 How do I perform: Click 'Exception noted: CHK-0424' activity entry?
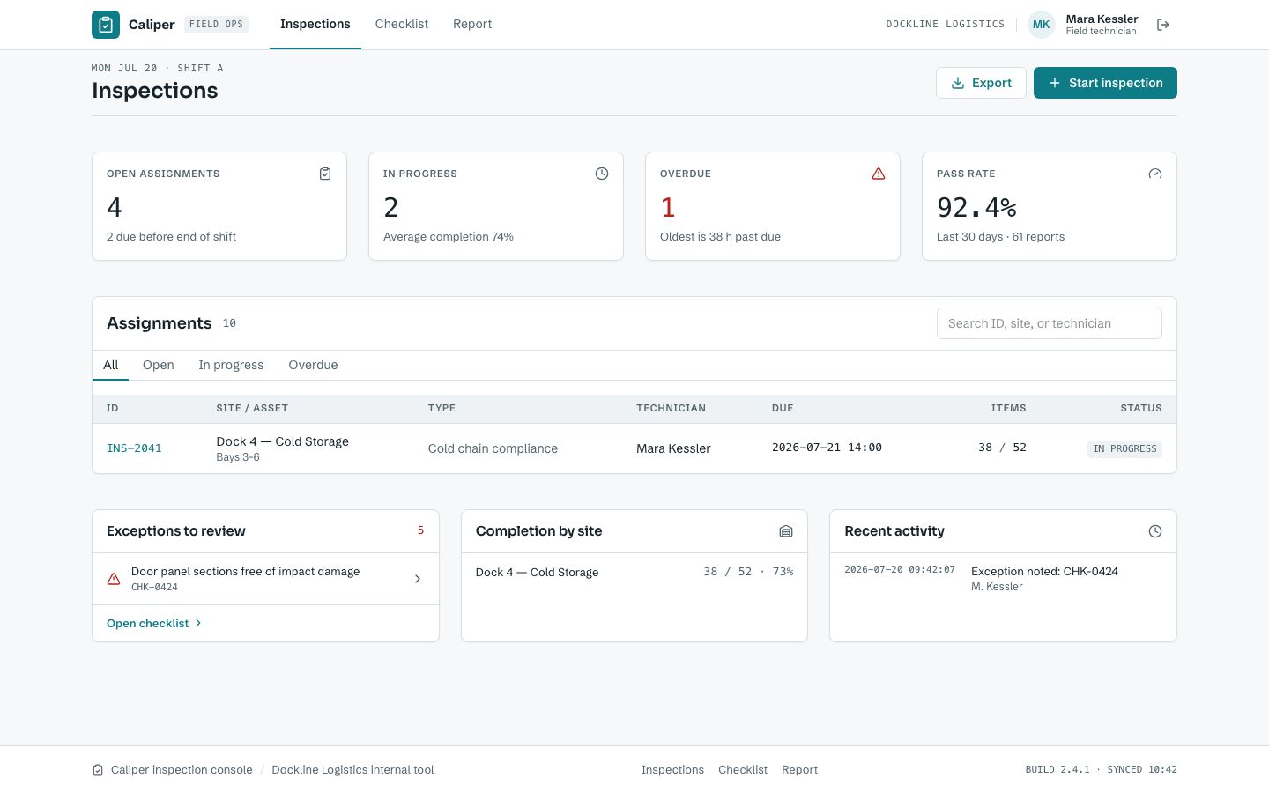(1044, 572)
